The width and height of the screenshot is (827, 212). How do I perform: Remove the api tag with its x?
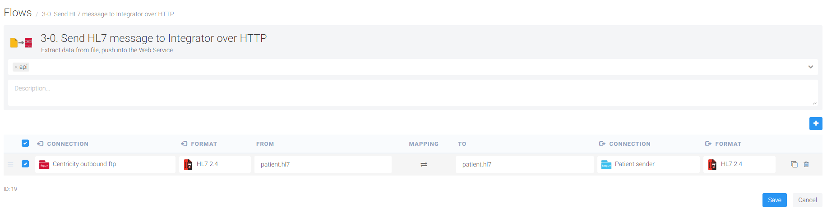[x=16, y=67]
